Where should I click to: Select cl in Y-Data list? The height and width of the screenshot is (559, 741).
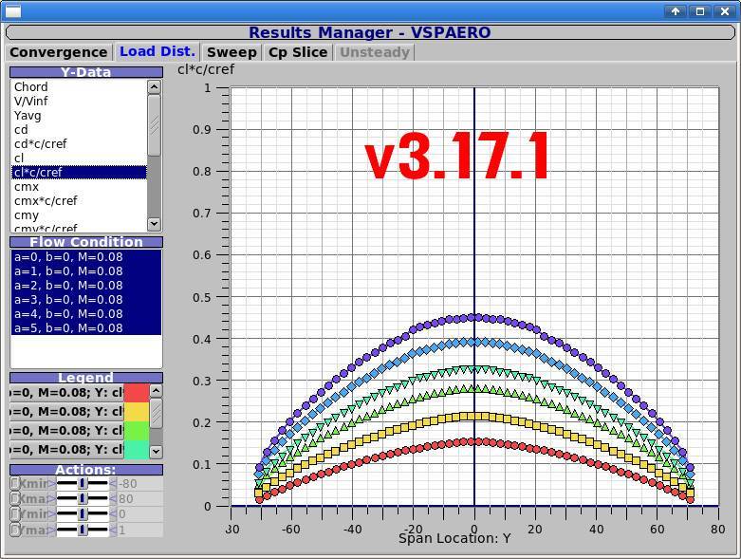(79, 158)
